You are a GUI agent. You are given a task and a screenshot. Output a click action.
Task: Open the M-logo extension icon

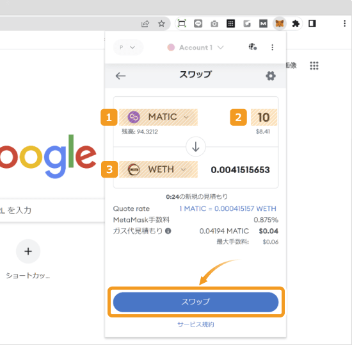(263, 23)
